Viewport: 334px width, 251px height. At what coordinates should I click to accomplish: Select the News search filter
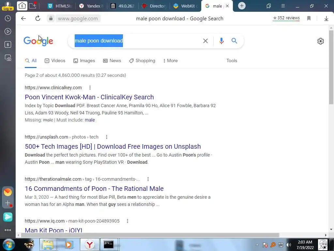coord(112,60)
